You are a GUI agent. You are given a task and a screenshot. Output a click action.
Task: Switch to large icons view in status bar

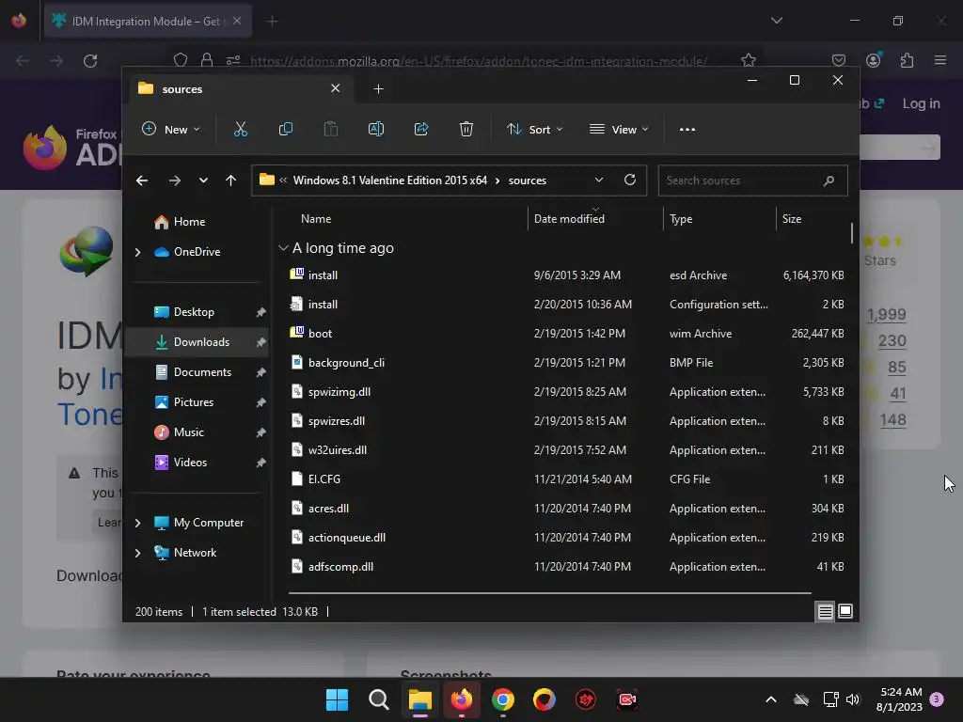(x=845, y=611)
